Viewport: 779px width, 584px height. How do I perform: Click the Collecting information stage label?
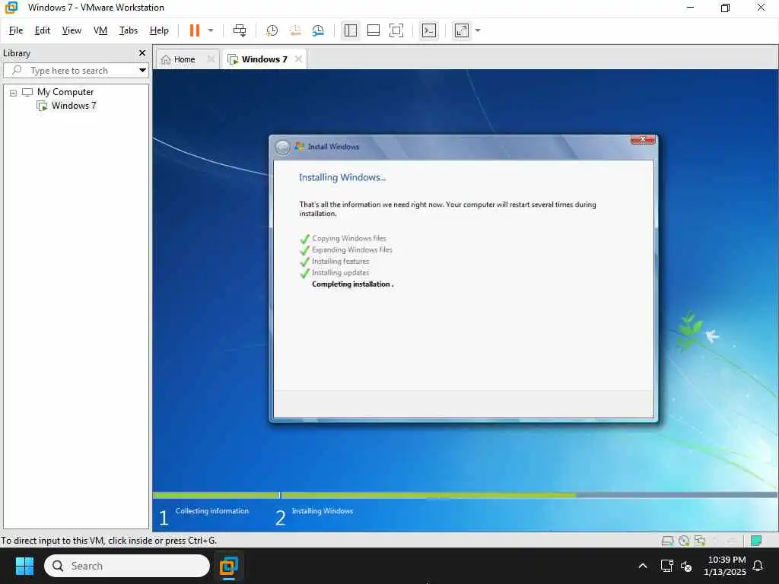click(x=211, y=511)
